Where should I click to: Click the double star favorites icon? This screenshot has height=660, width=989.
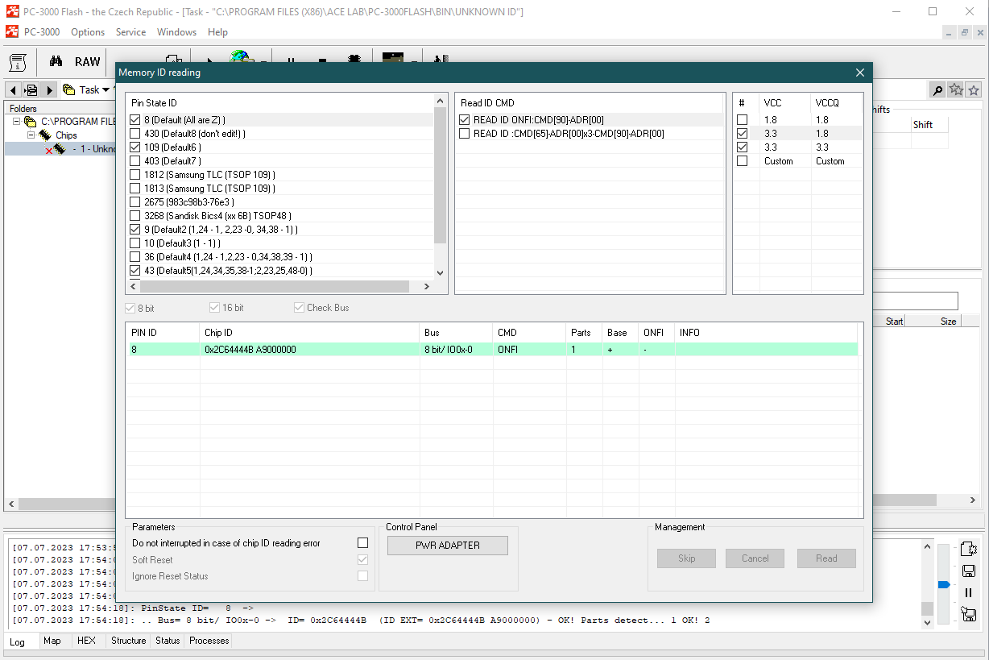(956, 90)
